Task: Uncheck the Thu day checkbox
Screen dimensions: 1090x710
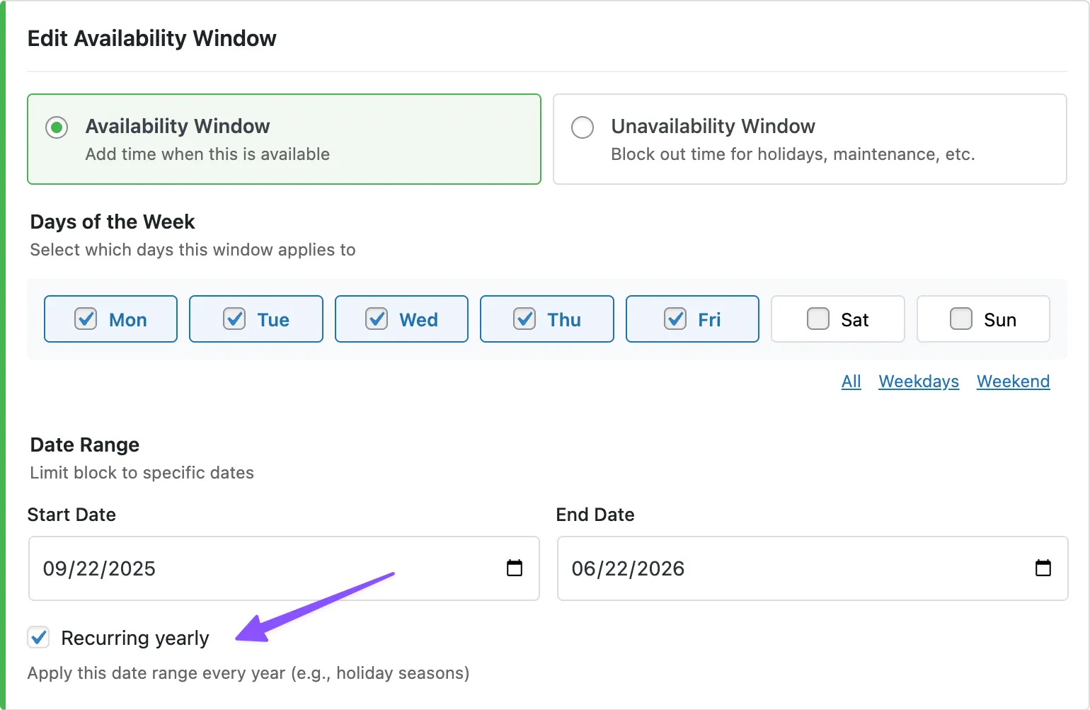Action: tap(524, 319)
